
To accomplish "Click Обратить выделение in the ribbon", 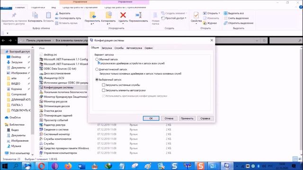I will coord(239,23).
